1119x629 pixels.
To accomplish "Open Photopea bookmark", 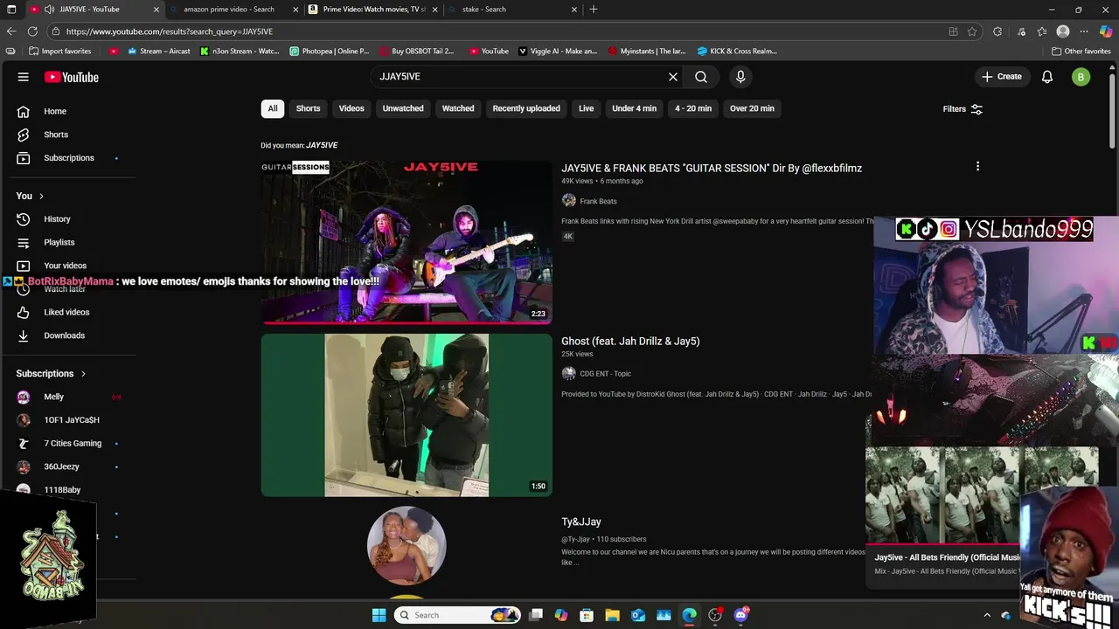I will point(330,52).
